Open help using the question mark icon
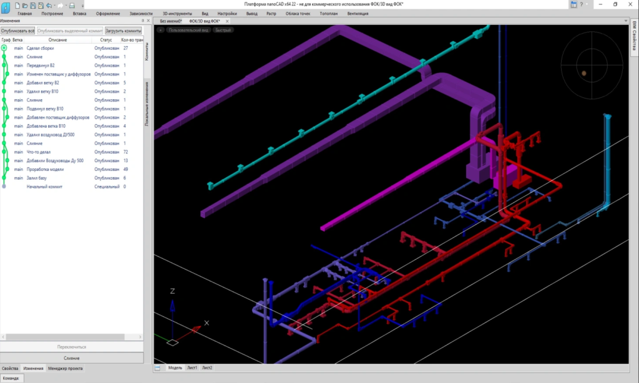 582,4
